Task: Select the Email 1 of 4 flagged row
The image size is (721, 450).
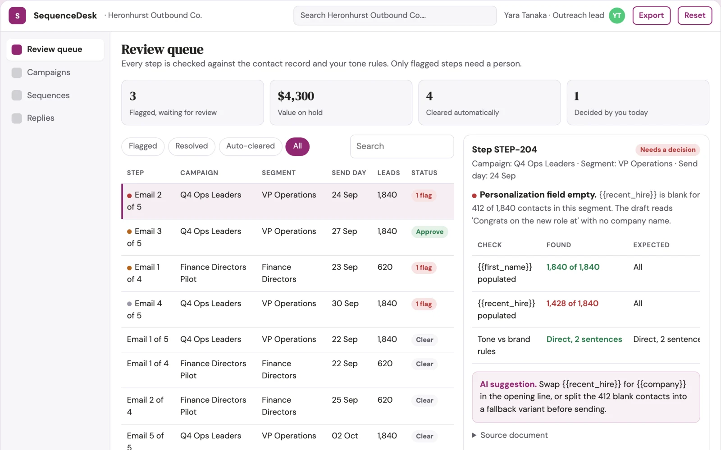Action: pos(287,273)
